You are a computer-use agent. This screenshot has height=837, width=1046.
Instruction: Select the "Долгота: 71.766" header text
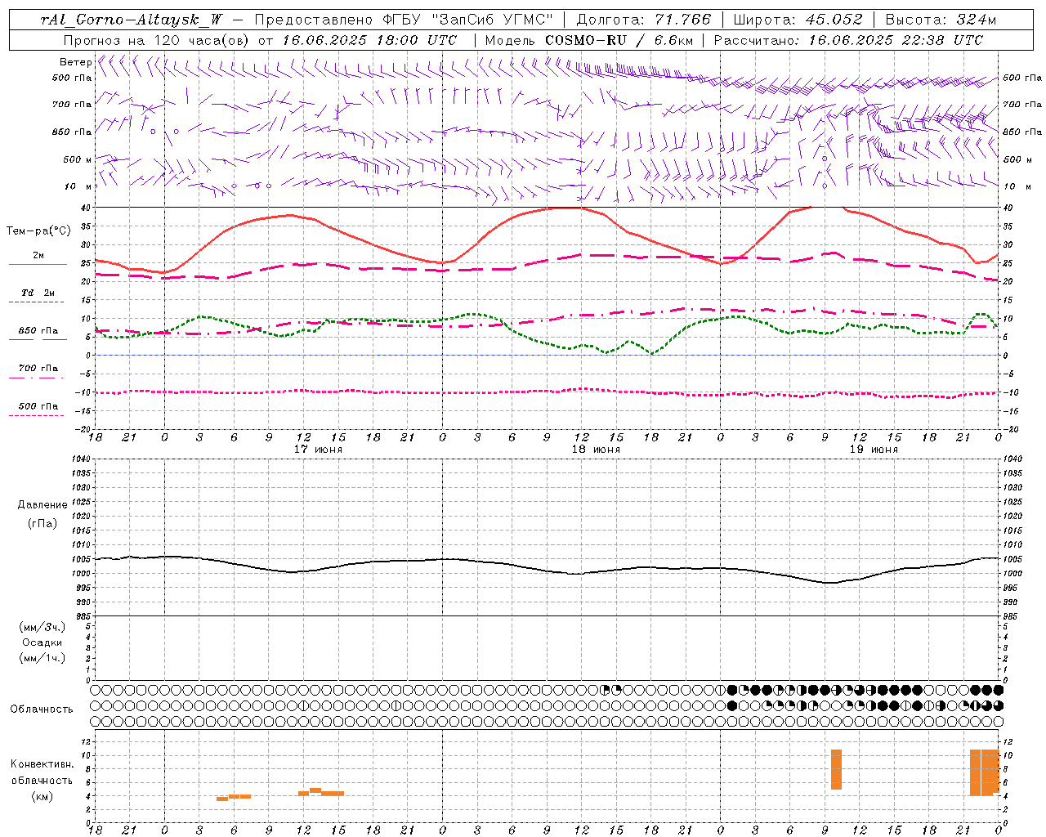(x=643, y=20)
